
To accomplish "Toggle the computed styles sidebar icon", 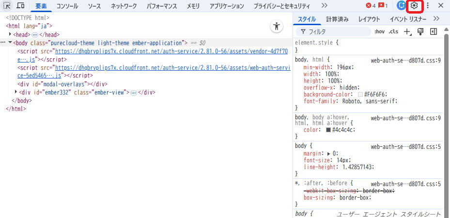I will [434, 32].
